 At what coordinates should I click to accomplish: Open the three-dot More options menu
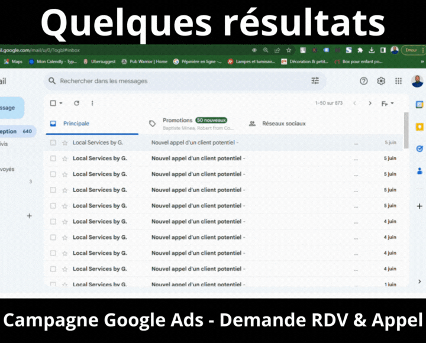pyautogui.click(x=92, y=103)
